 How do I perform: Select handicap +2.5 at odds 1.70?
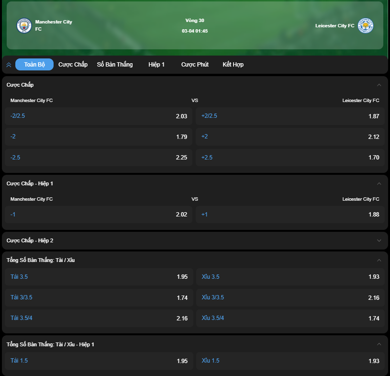point(290,158)
